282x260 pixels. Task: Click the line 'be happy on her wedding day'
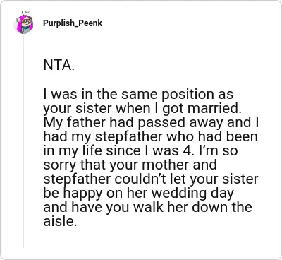pos(138,193)
